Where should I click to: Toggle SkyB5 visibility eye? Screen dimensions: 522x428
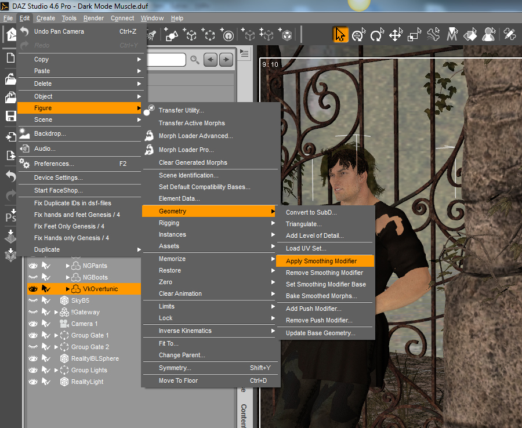33,300
